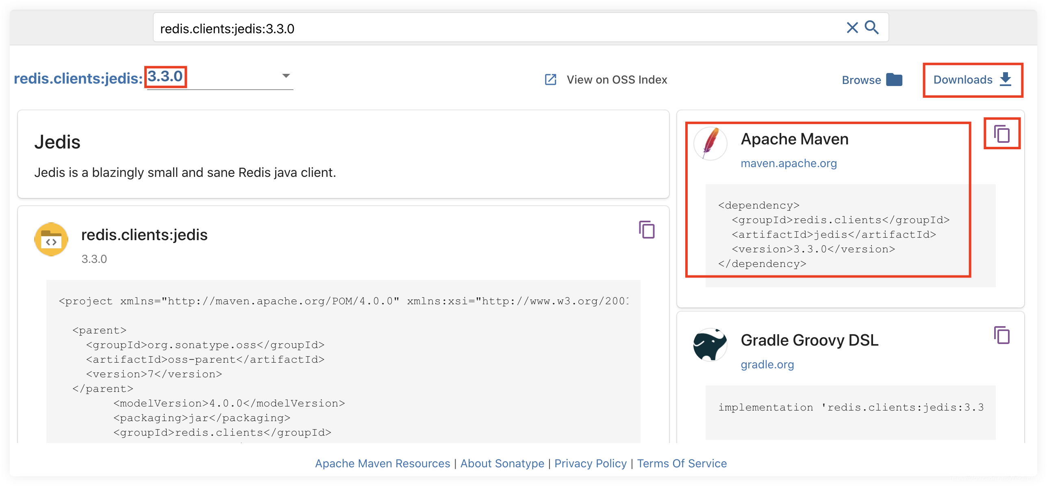Viewport: 1047px width, 486px height.
Task: Click the <artifactId>jedis</artifactId> line
Action: pyautogui.click(x=834, y=234)
